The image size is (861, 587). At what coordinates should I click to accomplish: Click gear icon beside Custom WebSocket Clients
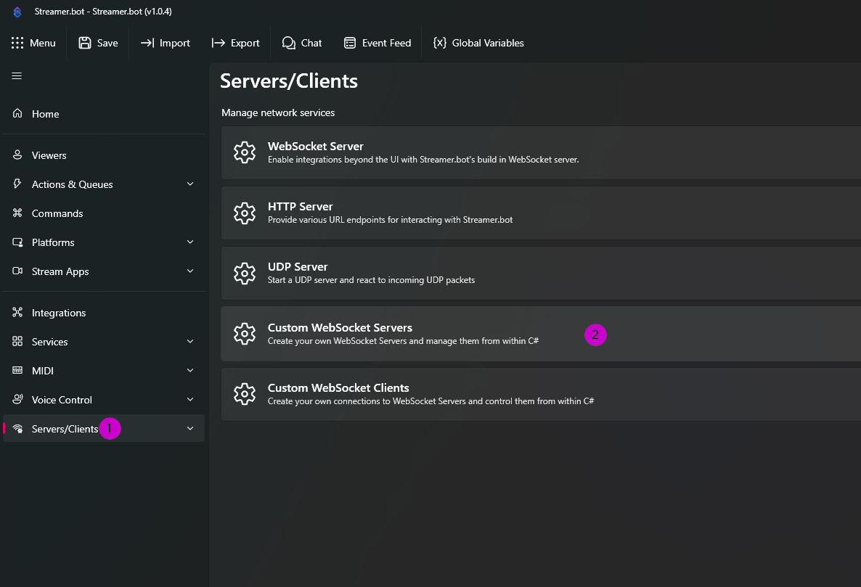pos(245,394)
